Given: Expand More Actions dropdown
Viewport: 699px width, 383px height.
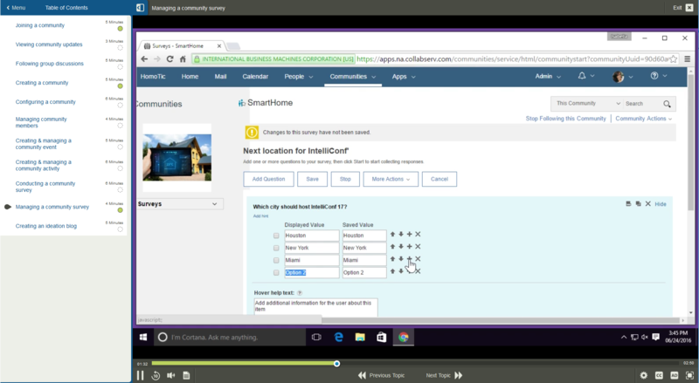Looking at the screenshot, I should [391, 179].
